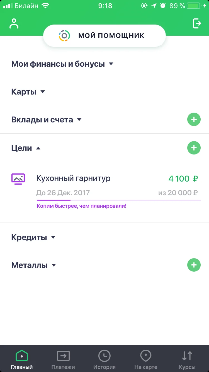Screen dimensions: 209x372
Task: Open the Кухонный гарнитур goal
Action: pos(74,178)
